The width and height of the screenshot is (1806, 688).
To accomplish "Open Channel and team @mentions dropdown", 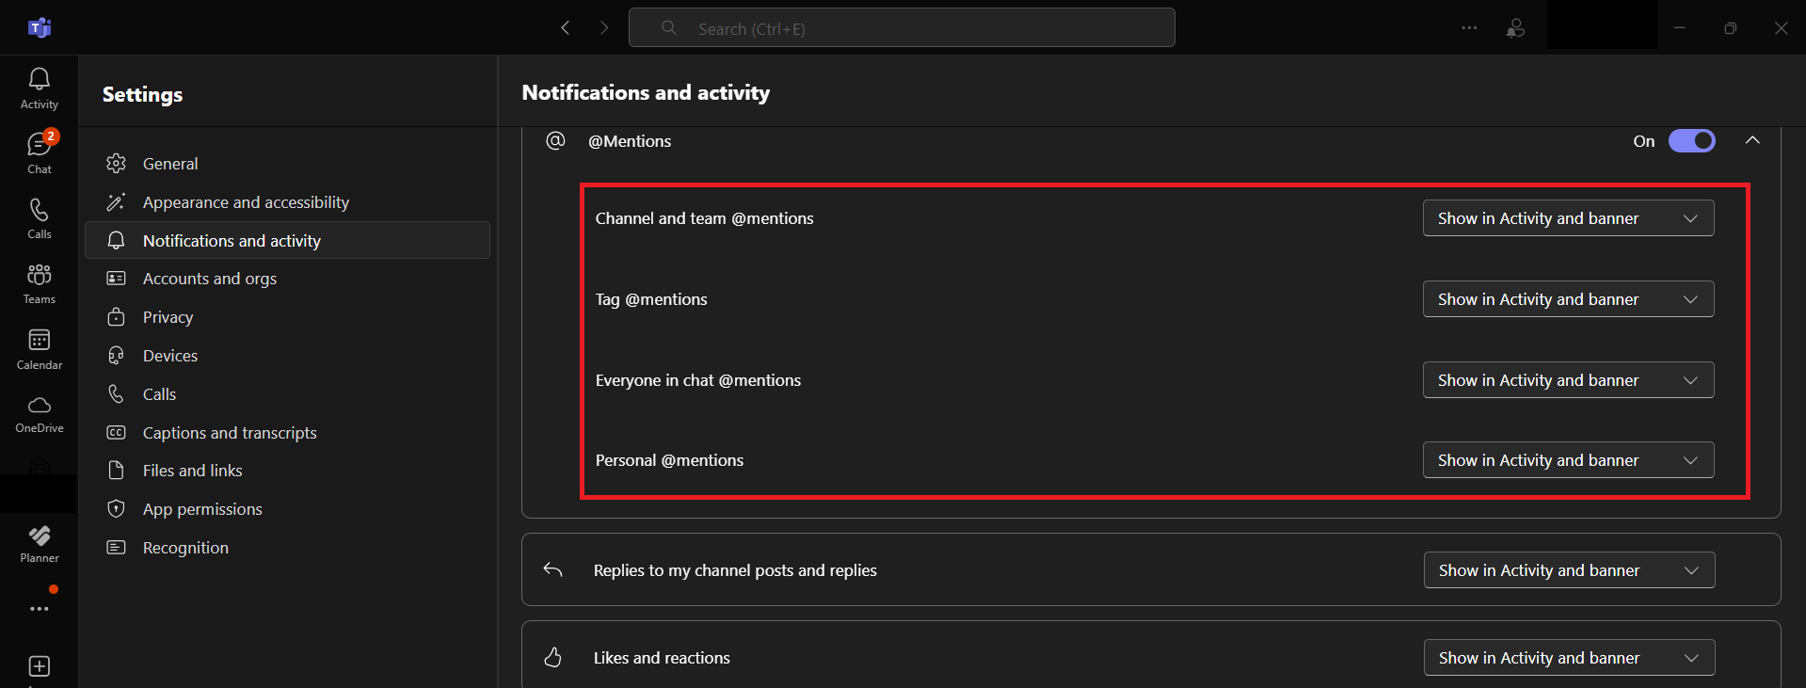I will click(x=1568, y=217).
